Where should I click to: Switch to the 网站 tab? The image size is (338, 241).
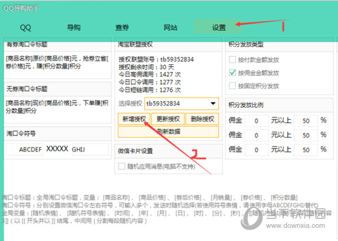click(170, 28)
